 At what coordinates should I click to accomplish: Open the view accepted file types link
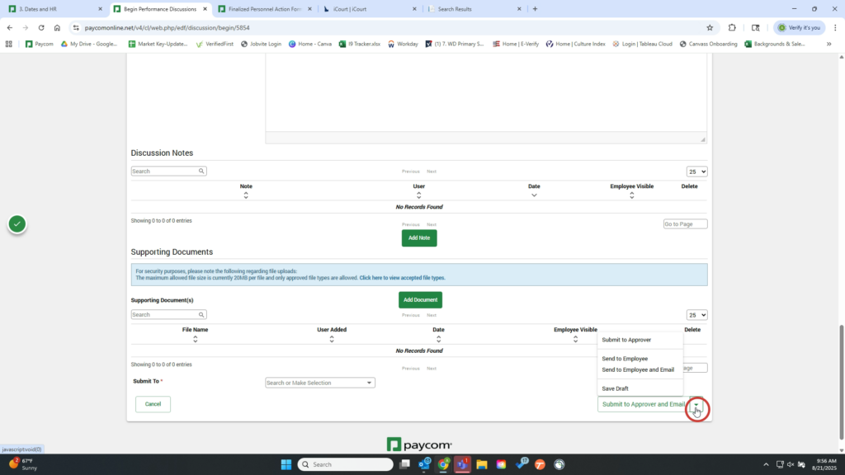point(402,278)
